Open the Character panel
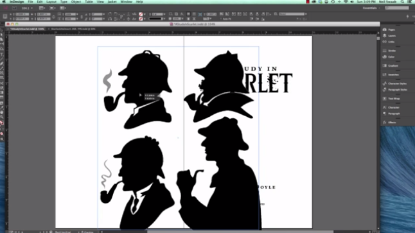Viewport: 415px width, 233px height. pos(391,108)
